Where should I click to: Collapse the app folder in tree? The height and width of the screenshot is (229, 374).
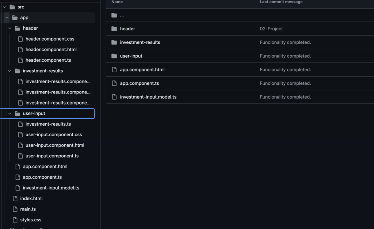7,18
